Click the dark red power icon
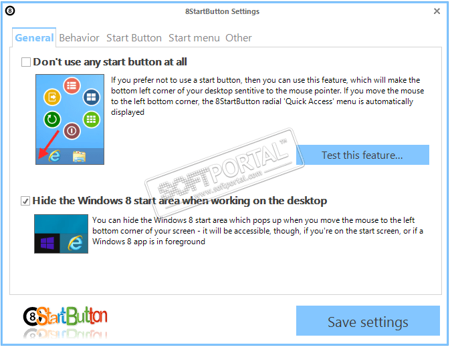The image size is (450, 347). 72,131
